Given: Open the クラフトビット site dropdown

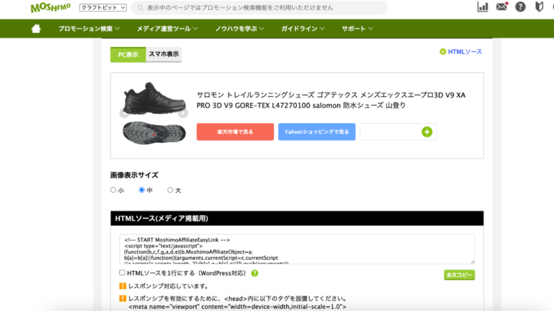Looking at the screenshot, I should pos(102,8).
